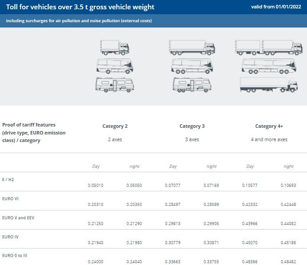Click EURO IV Category 4+ night rate 0.45186
Image resolution: width=307 pixels, height=265 pixels.
click(x=288, y=242)
